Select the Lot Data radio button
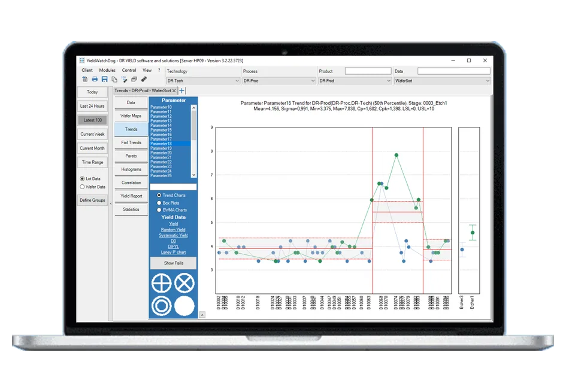The width and height of the screenshot is (566, 392). pyautogui.click(x=82, y=178)
